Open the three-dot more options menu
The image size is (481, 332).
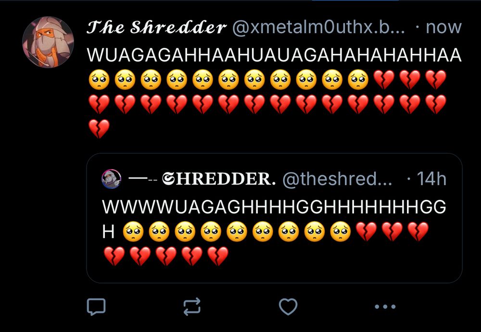pyautogui.click(x=385, y=307)
